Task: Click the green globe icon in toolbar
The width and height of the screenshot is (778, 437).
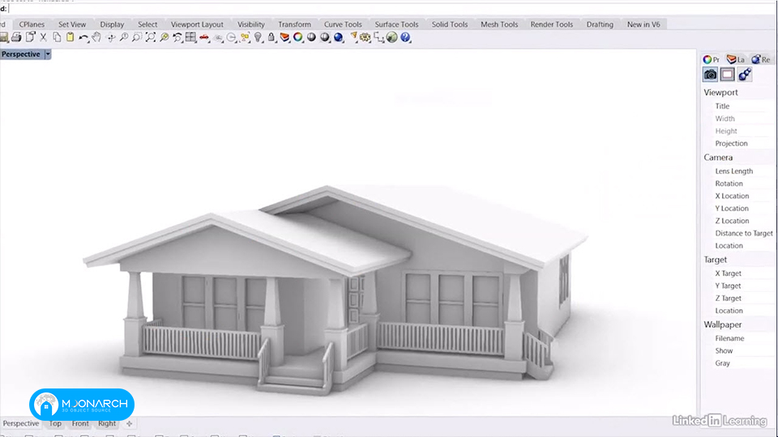Action: pos(392,37)
